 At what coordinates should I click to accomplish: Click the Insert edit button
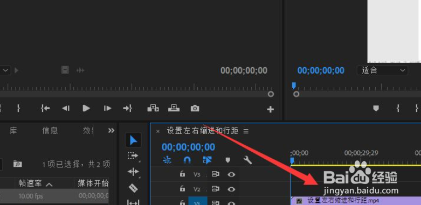[x=153, y=108]
